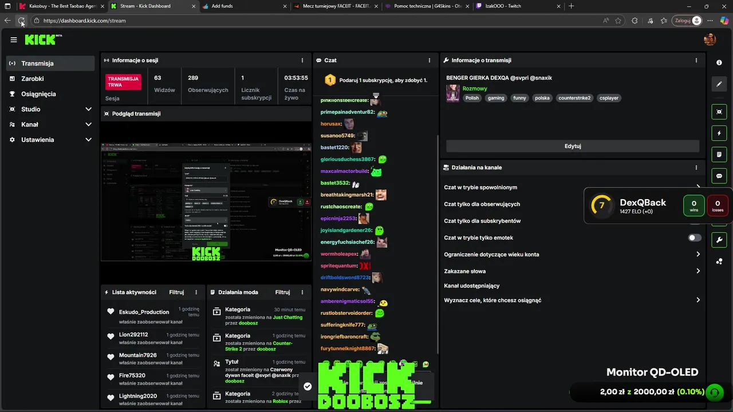Open the Rozmowy category link
The width and height of the screenshot is (733, 412).
[x=475, y=89]
